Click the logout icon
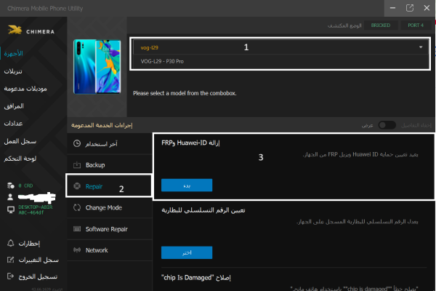The width and height of the screenshot is (436, 291). (11, 276)
